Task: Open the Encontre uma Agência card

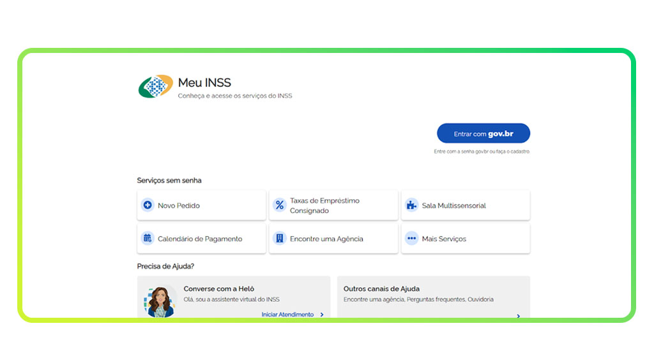Action: [333, 238]
